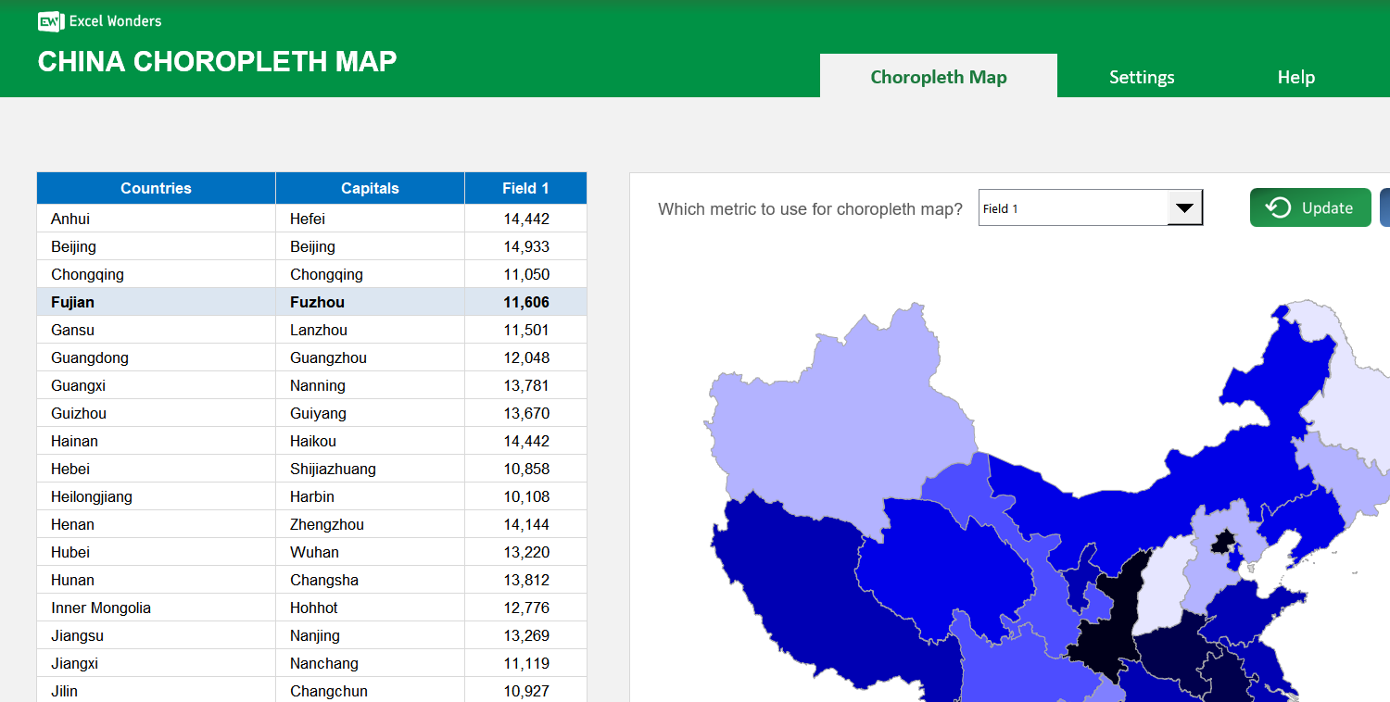Viewport: 1390px width, 702px height.
Task: Click the Field 1 column header
Action: (x=525, y=188)
